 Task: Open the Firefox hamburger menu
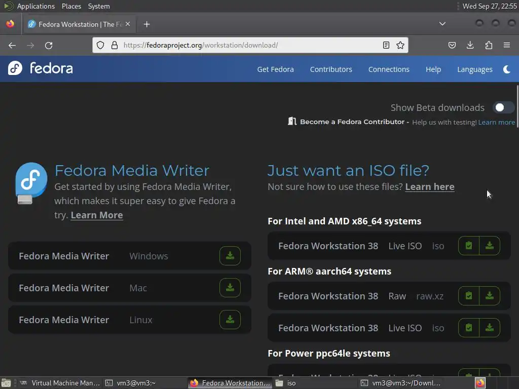(507, 45)
